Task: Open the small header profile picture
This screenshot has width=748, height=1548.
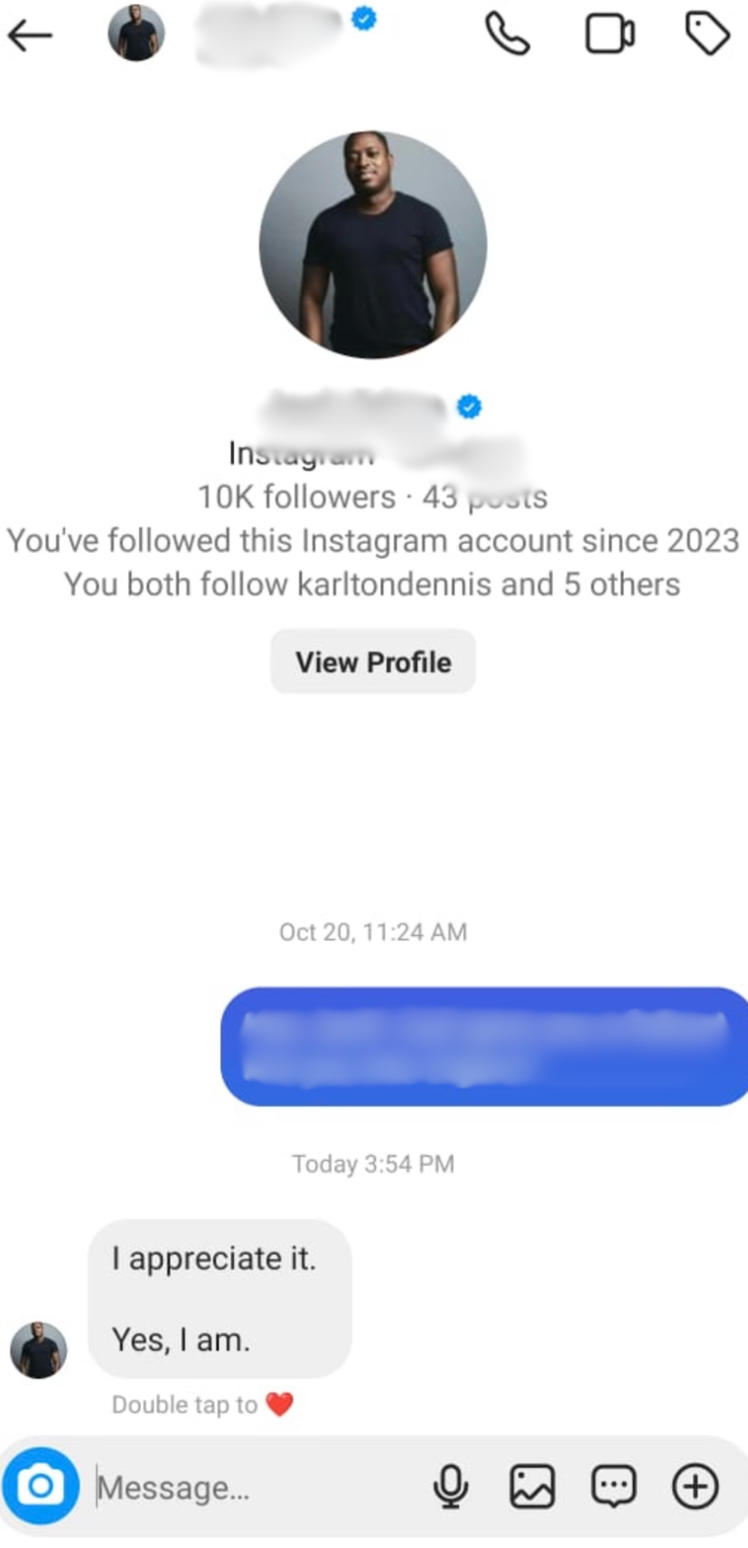Action: point(136,33)
